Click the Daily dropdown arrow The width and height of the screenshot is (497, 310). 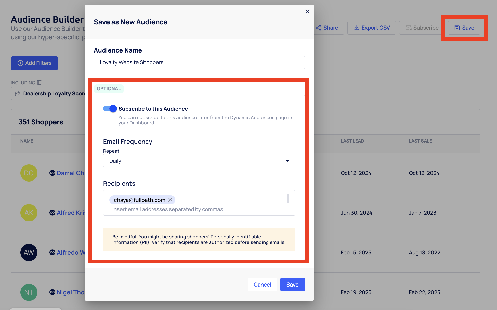click(x=287, y=161)
